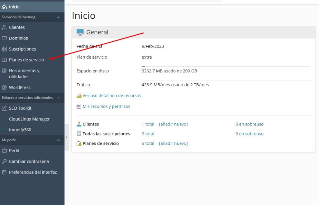Launch CloudLinux Manager

point(32,119)
